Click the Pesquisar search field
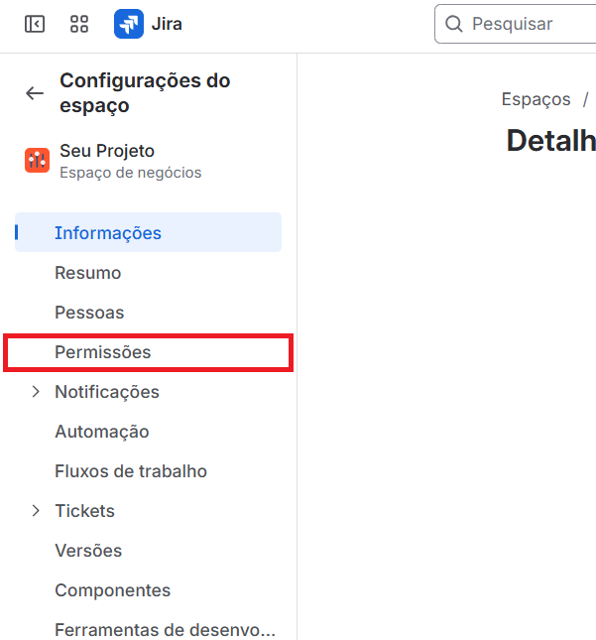596x640 pixels. [x=526, y=24]
